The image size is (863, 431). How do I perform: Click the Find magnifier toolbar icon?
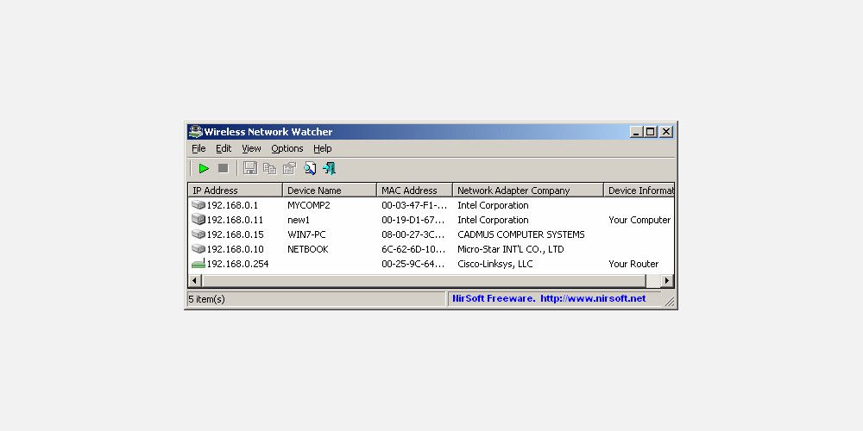pyautogui.click(x=310, y=168)
